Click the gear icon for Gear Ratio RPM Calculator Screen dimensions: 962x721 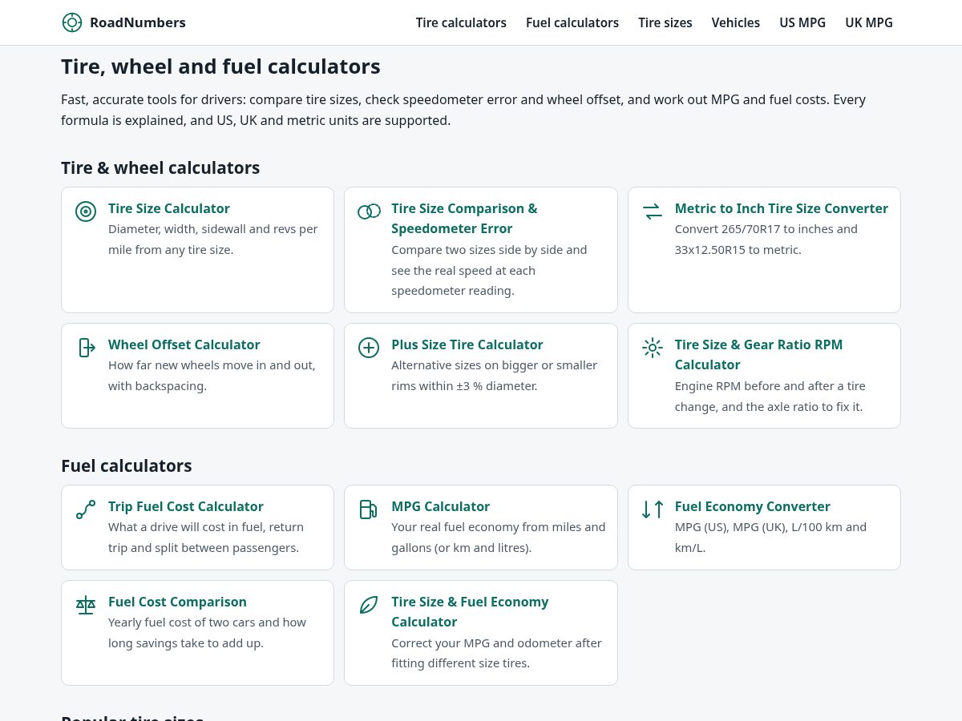pyautogui.click(x=653, y=348)
